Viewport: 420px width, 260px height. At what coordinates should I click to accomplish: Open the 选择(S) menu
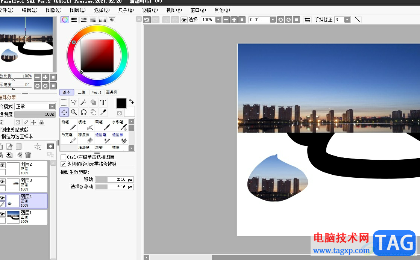(x=102, y=10)
